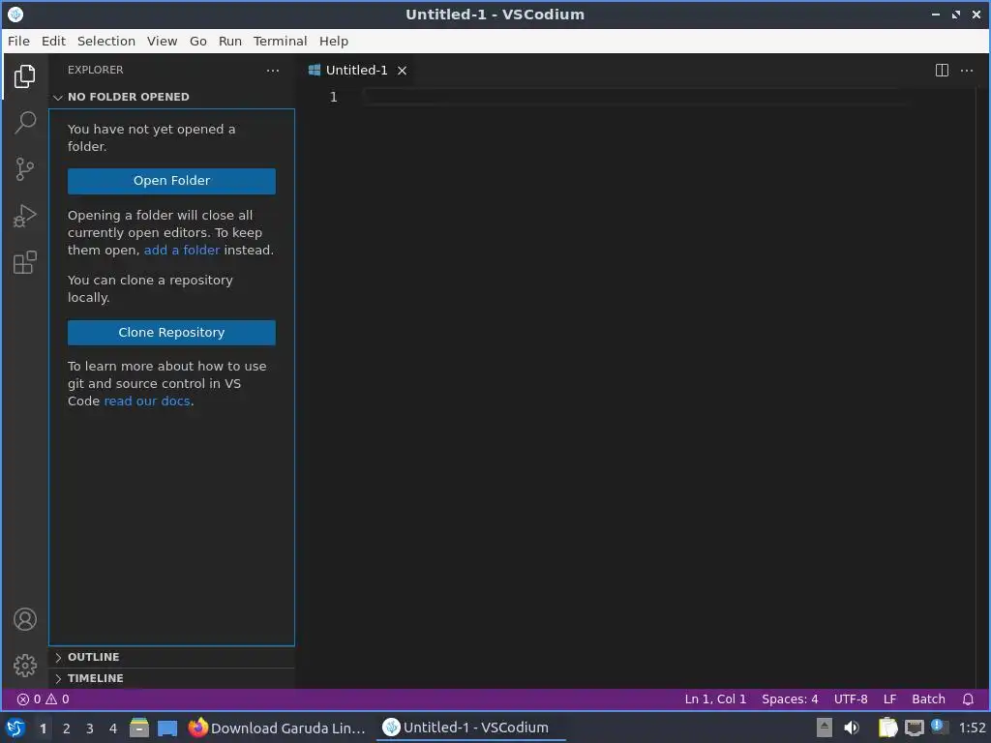Change language mode from Batch
The width and height of the screenshot is (991, 743).
[928, 699]
